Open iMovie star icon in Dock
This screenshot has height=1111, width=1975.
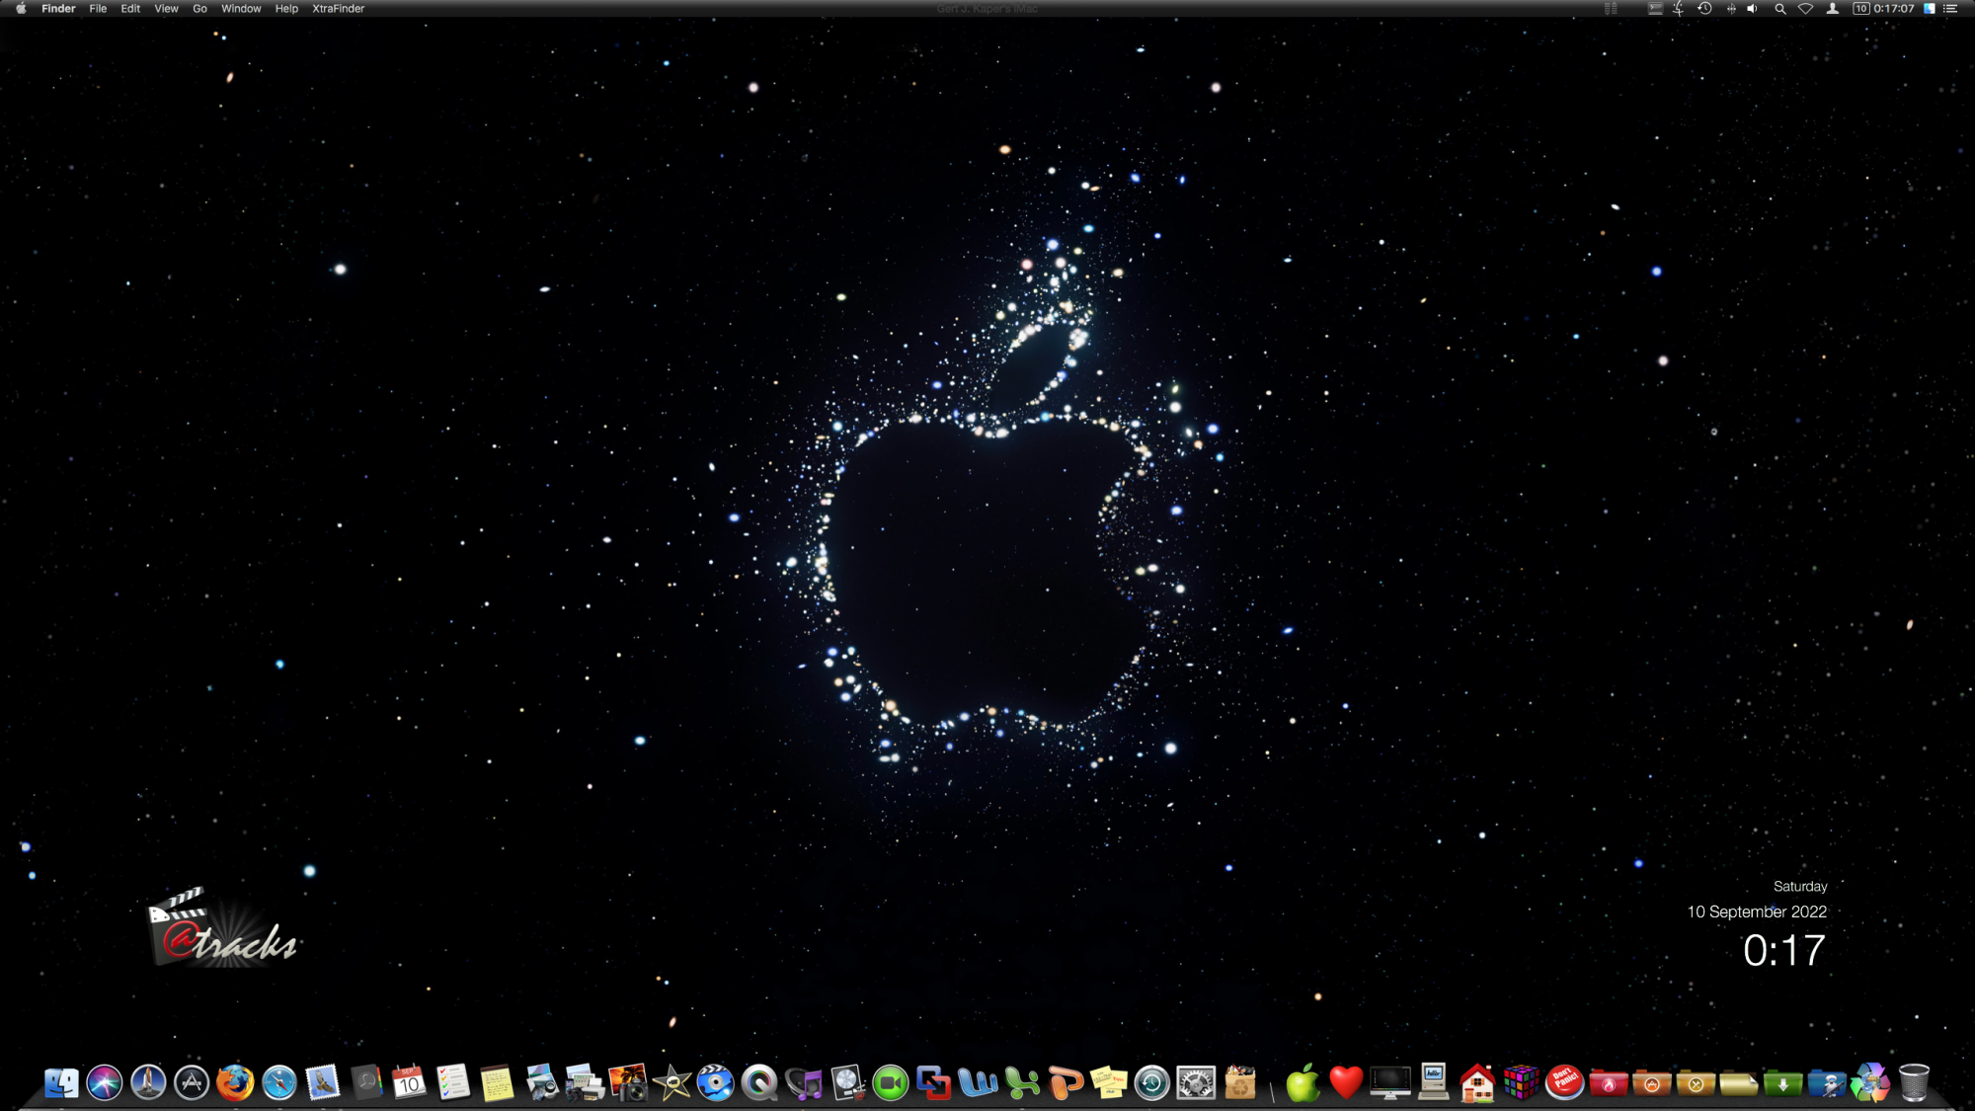[672, 1084]
